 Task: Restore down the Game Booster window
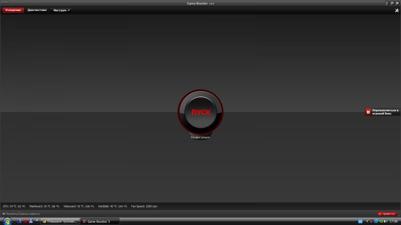click(x=392, y=3)
